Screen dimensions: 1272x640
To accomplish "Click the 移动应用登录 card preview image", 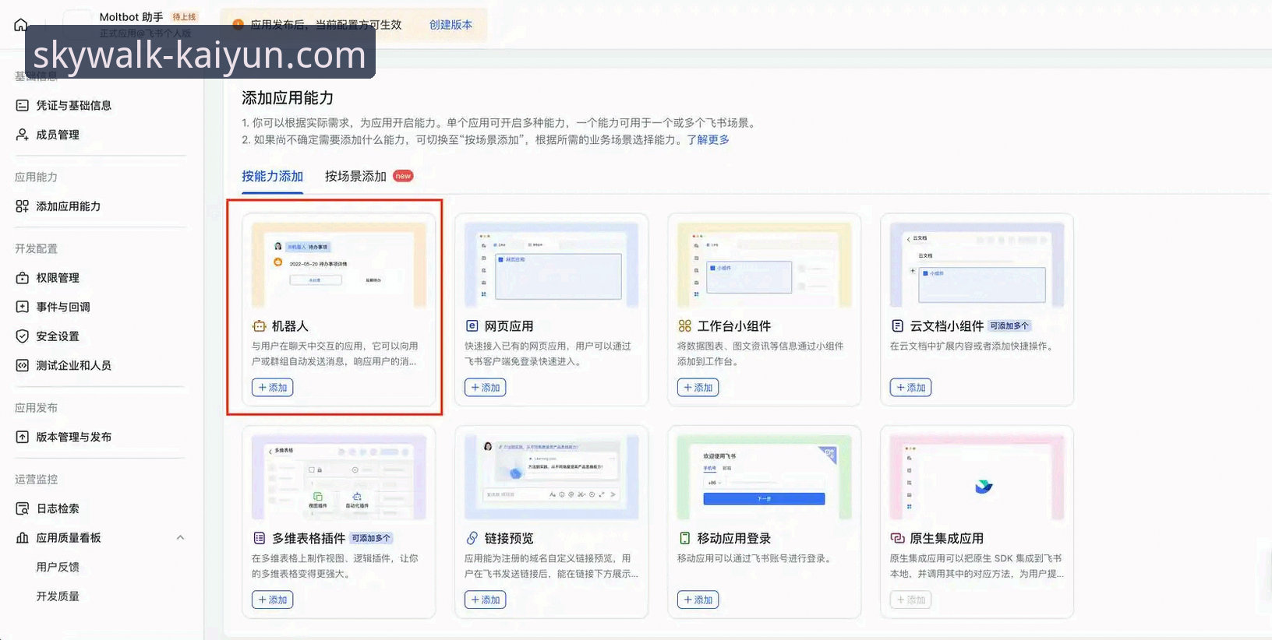I will [x=764, y=477].
